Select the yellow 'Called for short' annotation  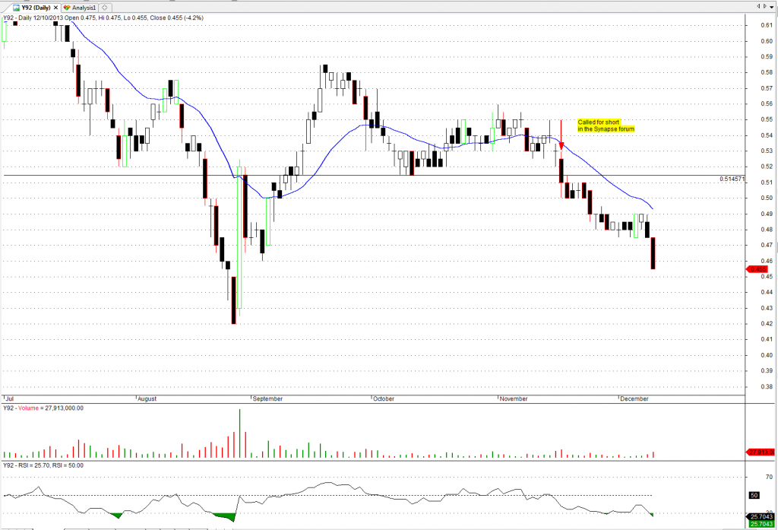point(606,125)
